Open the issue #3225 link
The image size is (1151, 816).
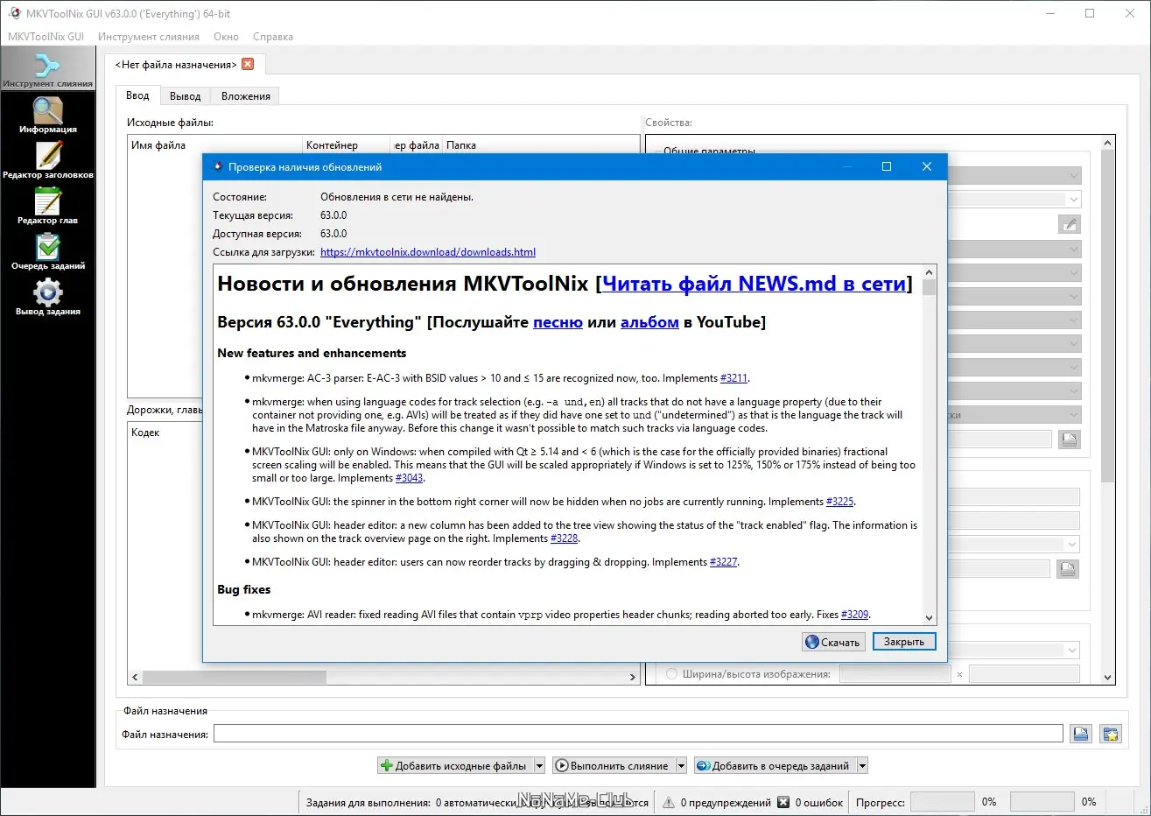(839, 502)
